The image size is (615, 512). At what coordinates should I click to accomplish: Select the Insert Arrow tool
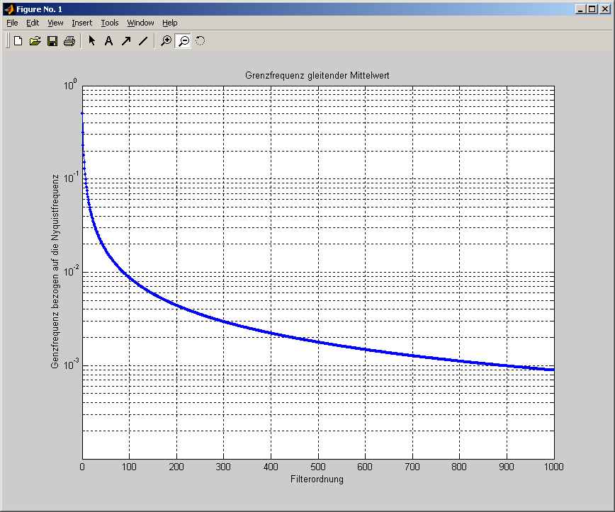126,41
